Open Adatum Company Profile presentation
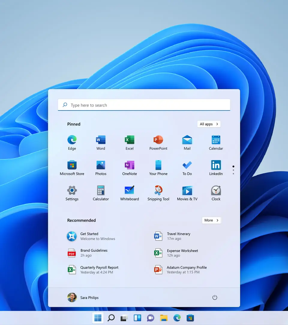Viewport: 288px width, 325px height. click(x=180, y=270)
